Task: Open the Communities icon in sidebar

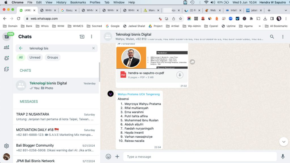Action: (x=6, y=47)
